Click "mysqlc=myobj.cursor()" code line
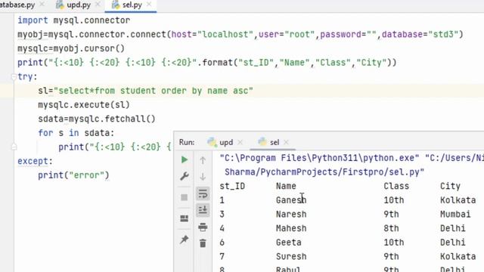Screen dimensions: 484x272 (71, 48)
